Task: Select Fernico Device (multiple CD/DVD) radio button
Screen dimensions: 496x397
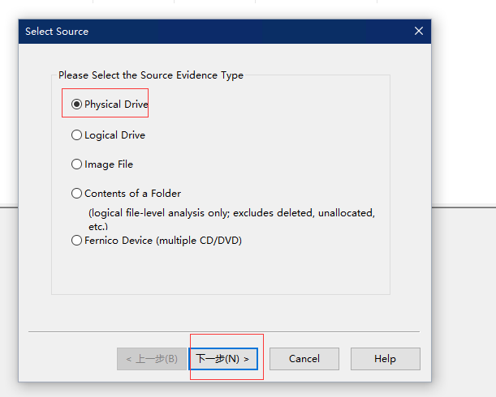Action: tap(77, 241)
